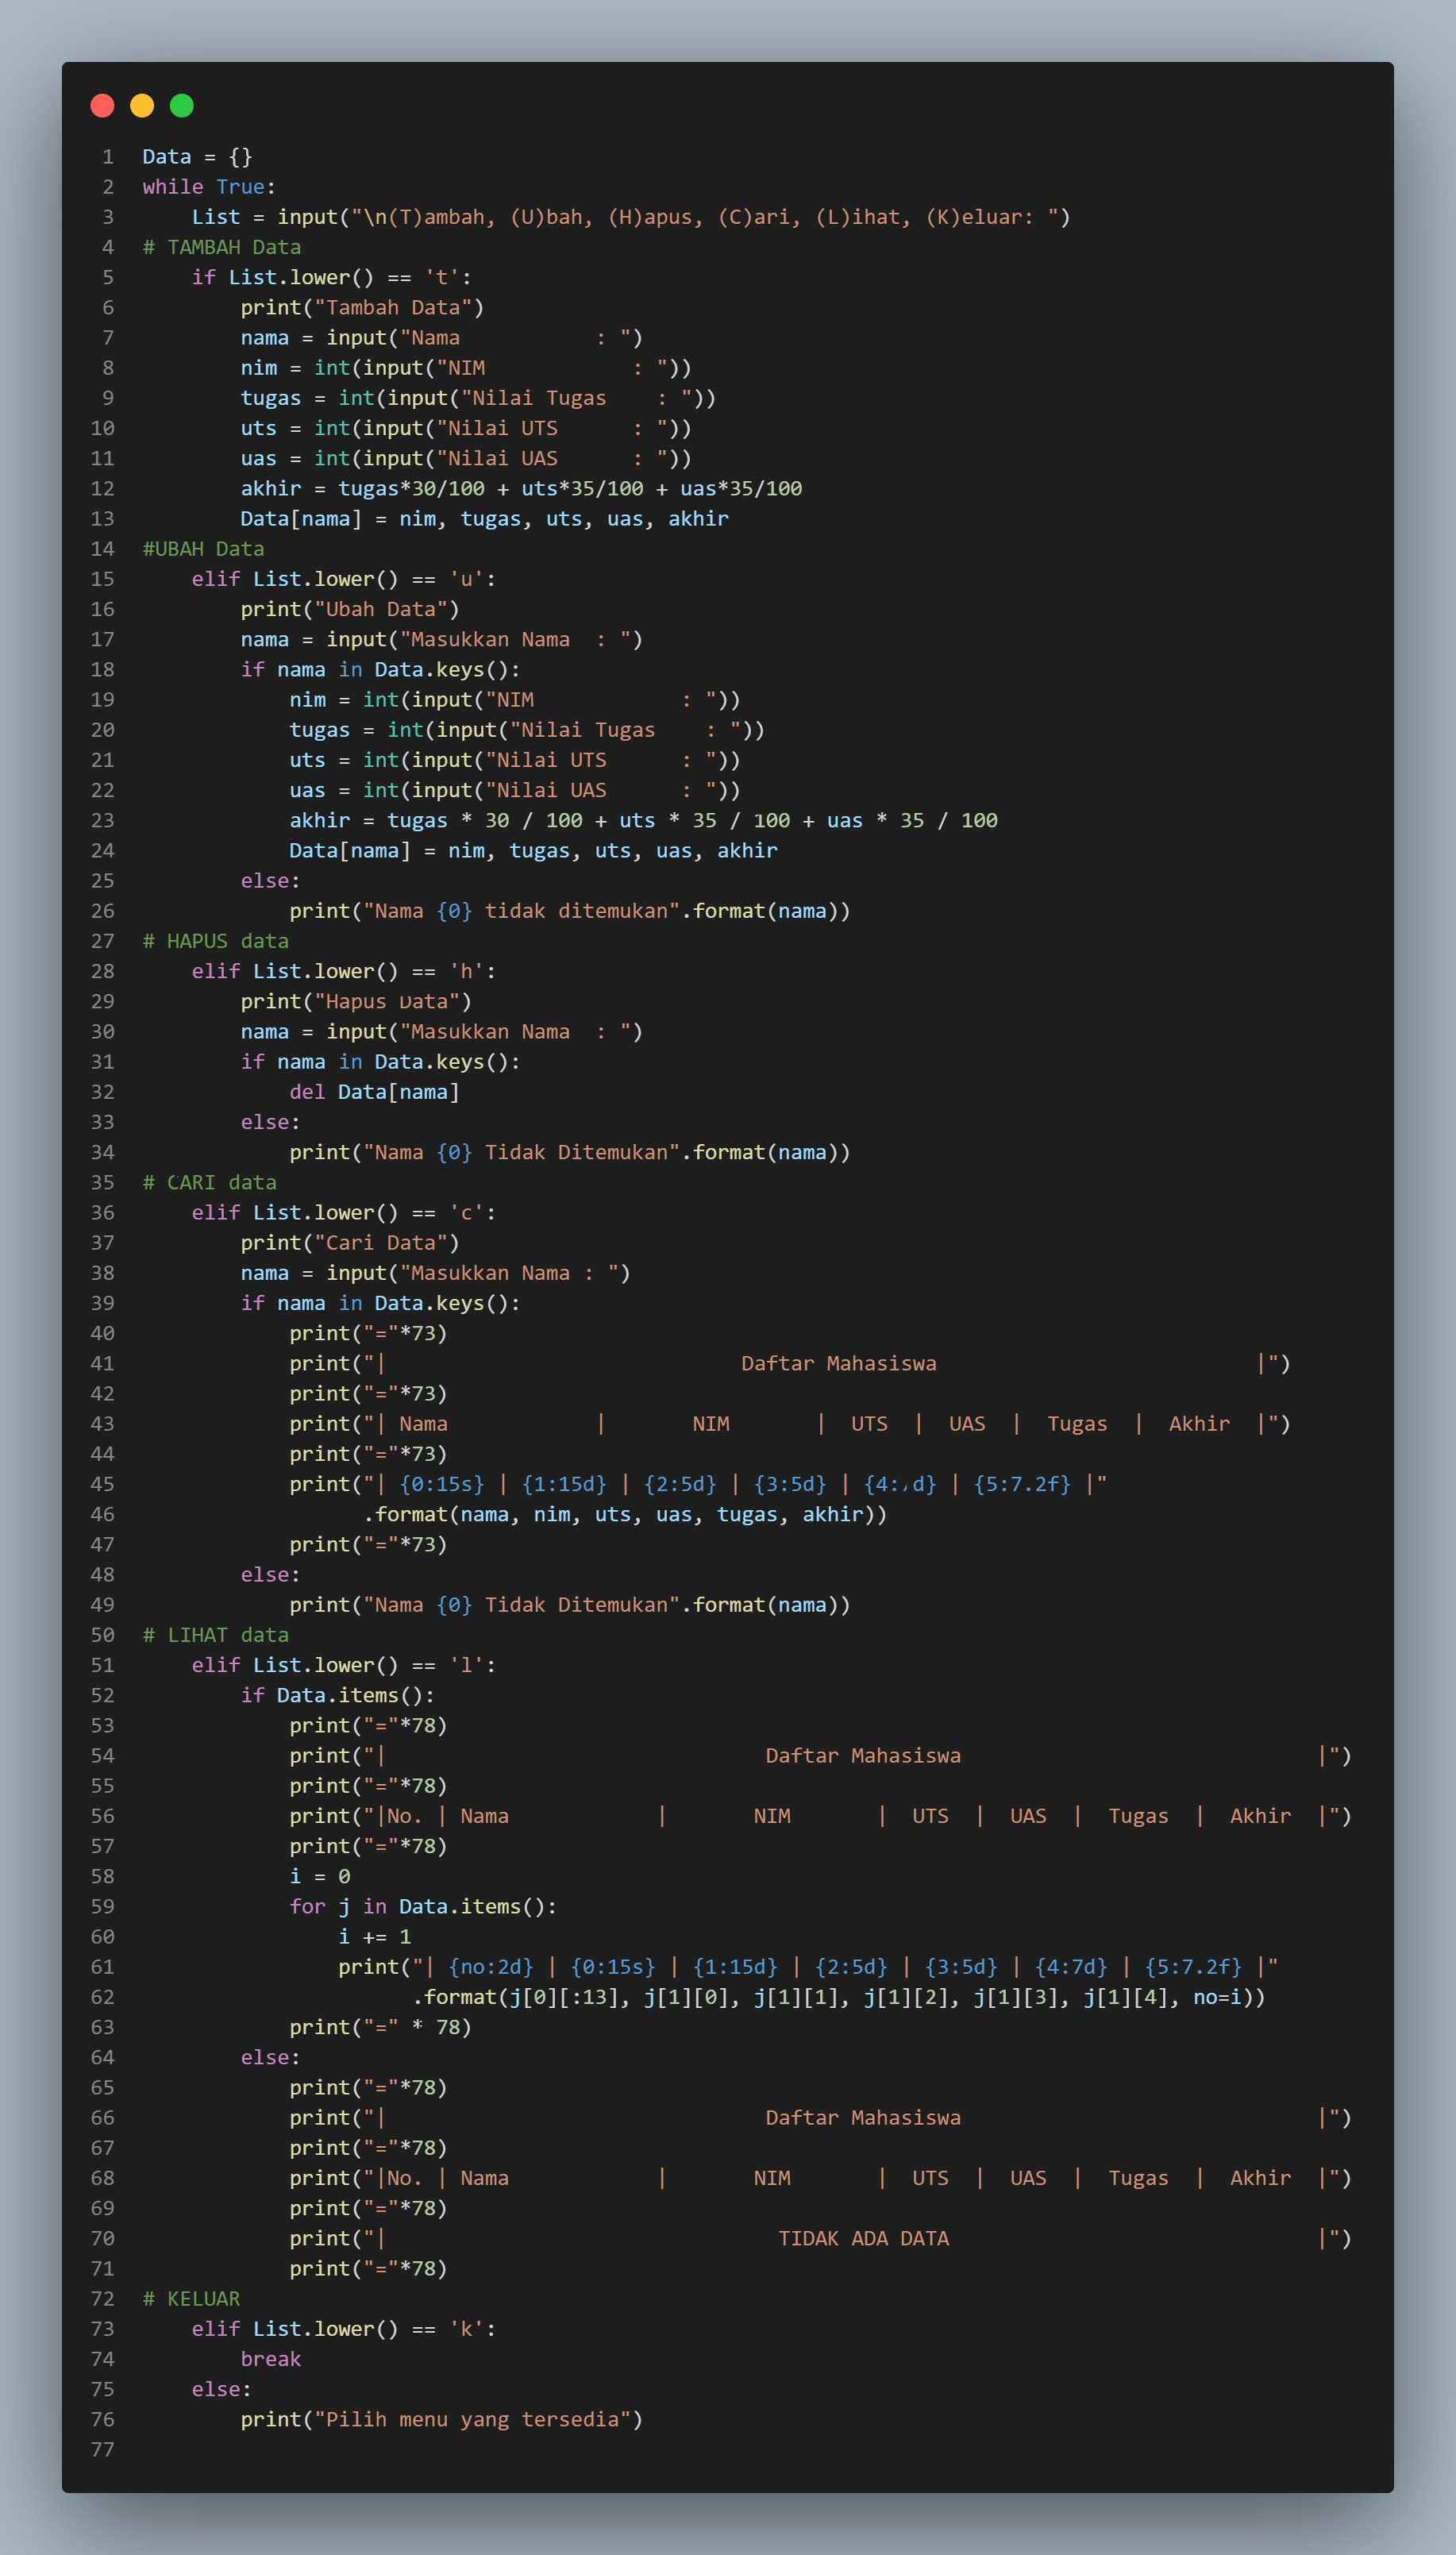Click 'i = 0' on line 58
Image resolution: width=1456 pixels, height=2555 pixels.
click(x=319, y=1876)
